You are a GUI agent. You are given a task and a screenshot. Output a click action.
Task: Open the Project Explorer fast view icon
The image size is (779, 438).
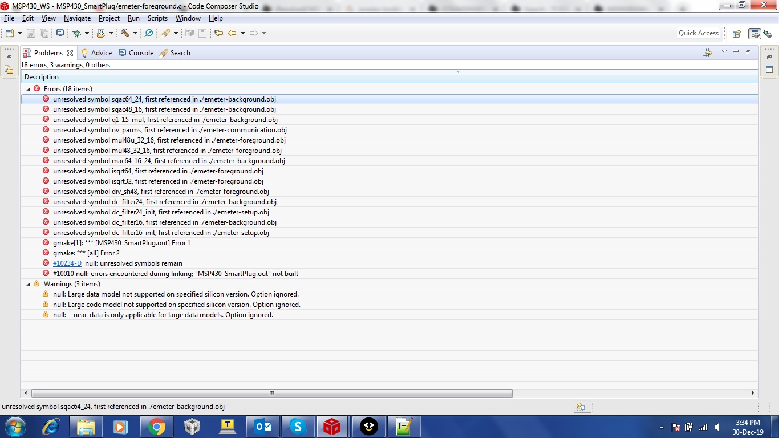point(9,70)
